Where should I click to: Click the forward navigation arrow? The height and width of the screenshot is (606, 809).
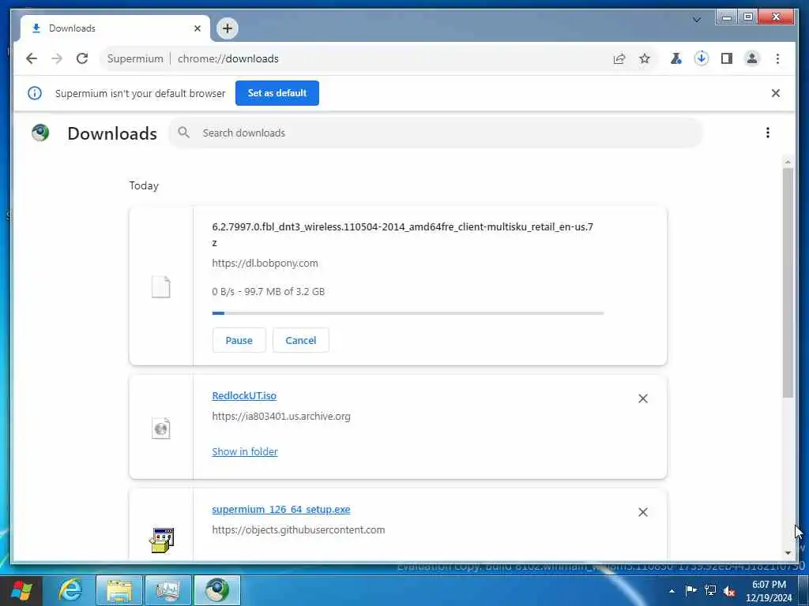[x=57, y=58]
